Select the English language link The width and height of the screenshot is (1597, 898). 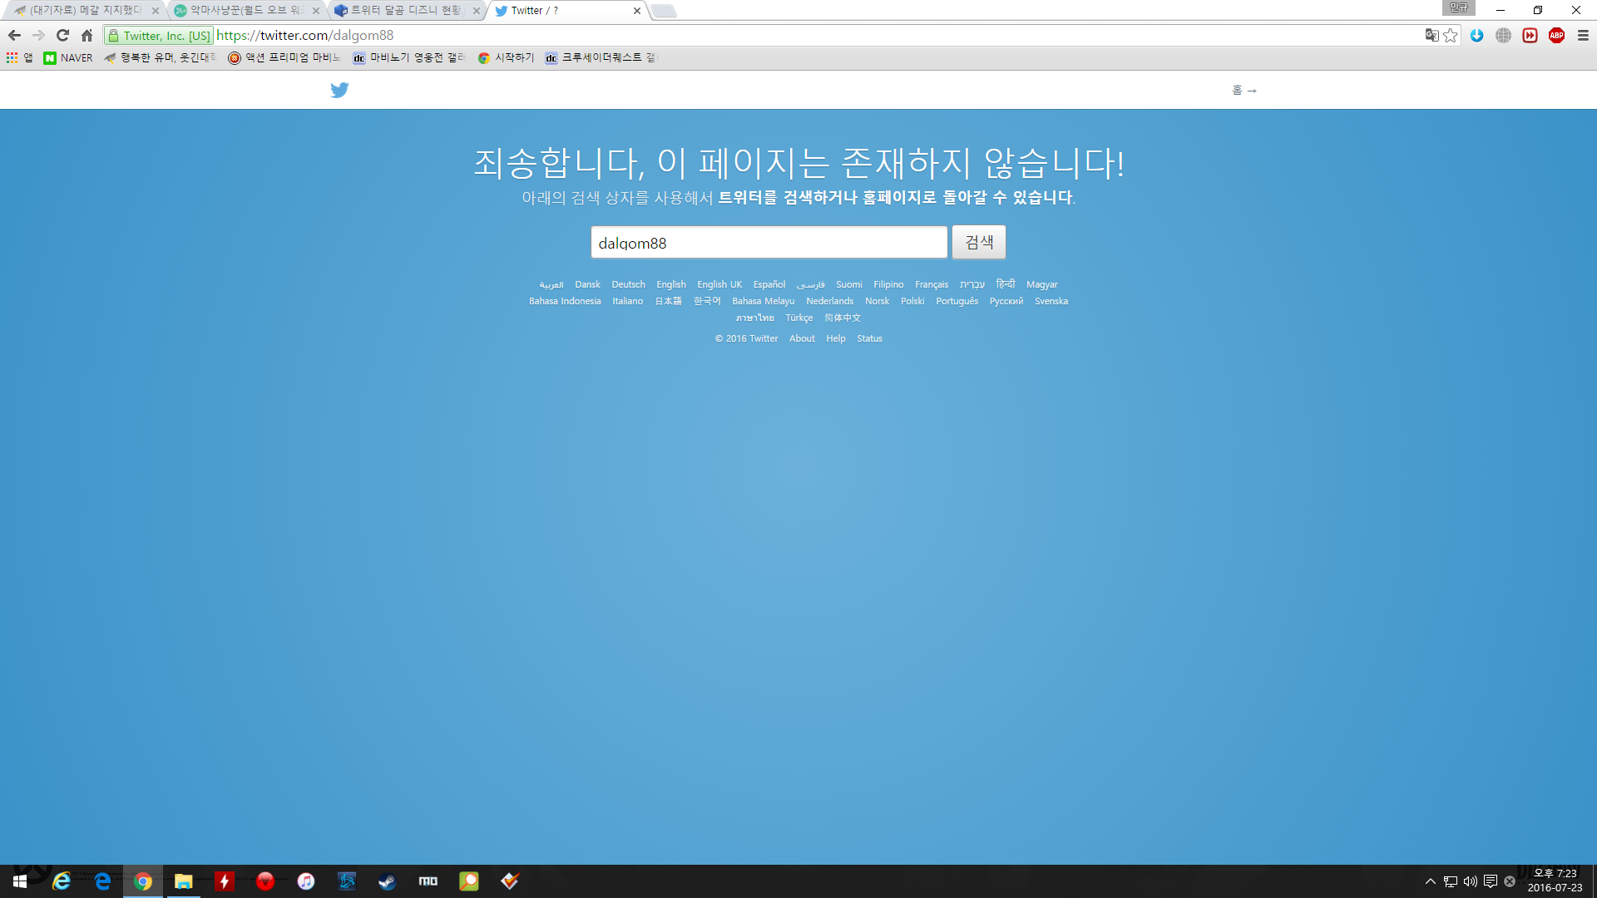670,284
